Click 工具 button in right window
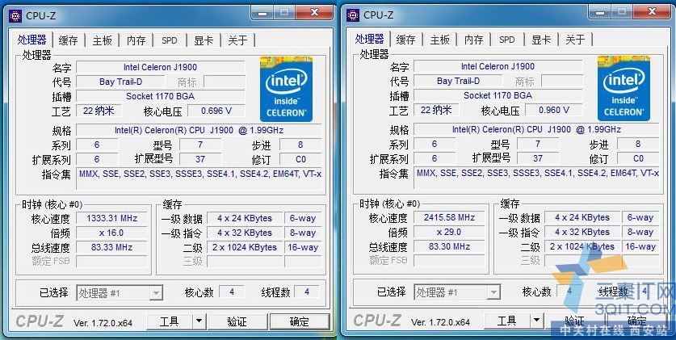Screen dimensions: 676x340 click(x=507, y=321)
